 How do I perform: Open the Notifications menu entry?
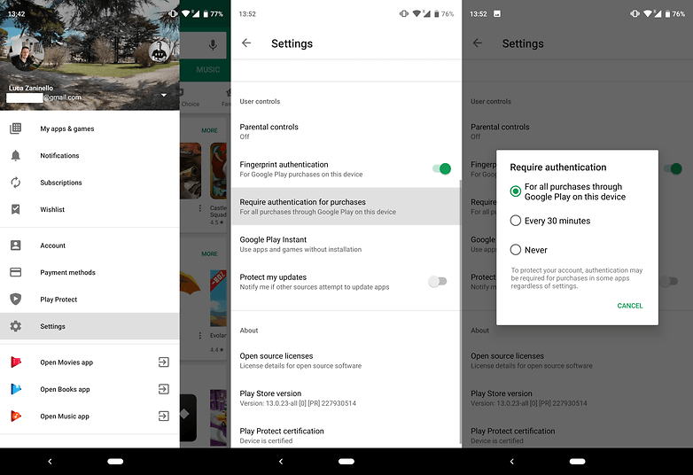[x=90, y=156]
